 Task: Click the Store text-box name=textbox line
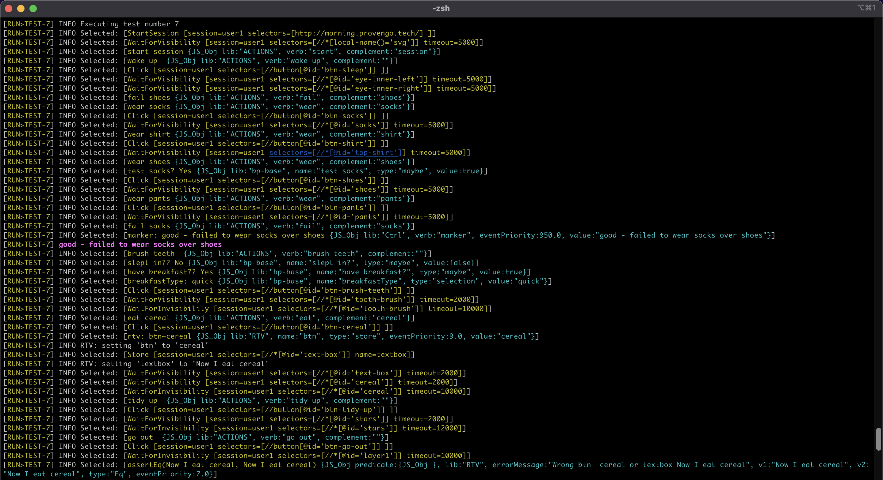[209, 355]
